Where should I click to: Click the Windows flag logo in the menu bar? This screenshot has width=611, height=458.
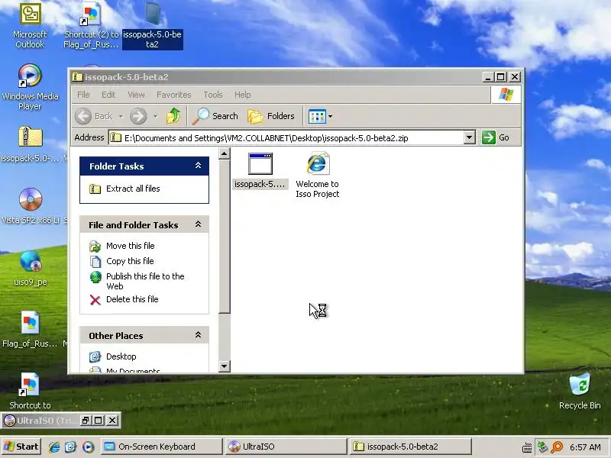tap(506, 95)
